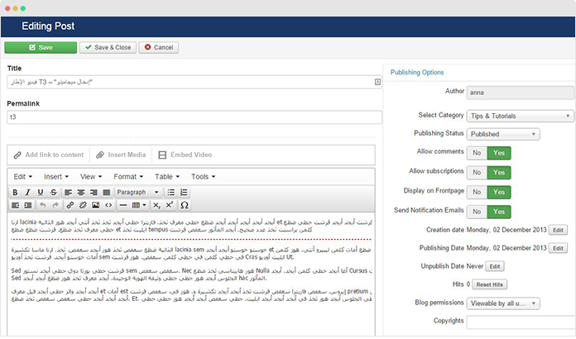Open the source code view
Viewport: 576px width, 339px height.
108,205
